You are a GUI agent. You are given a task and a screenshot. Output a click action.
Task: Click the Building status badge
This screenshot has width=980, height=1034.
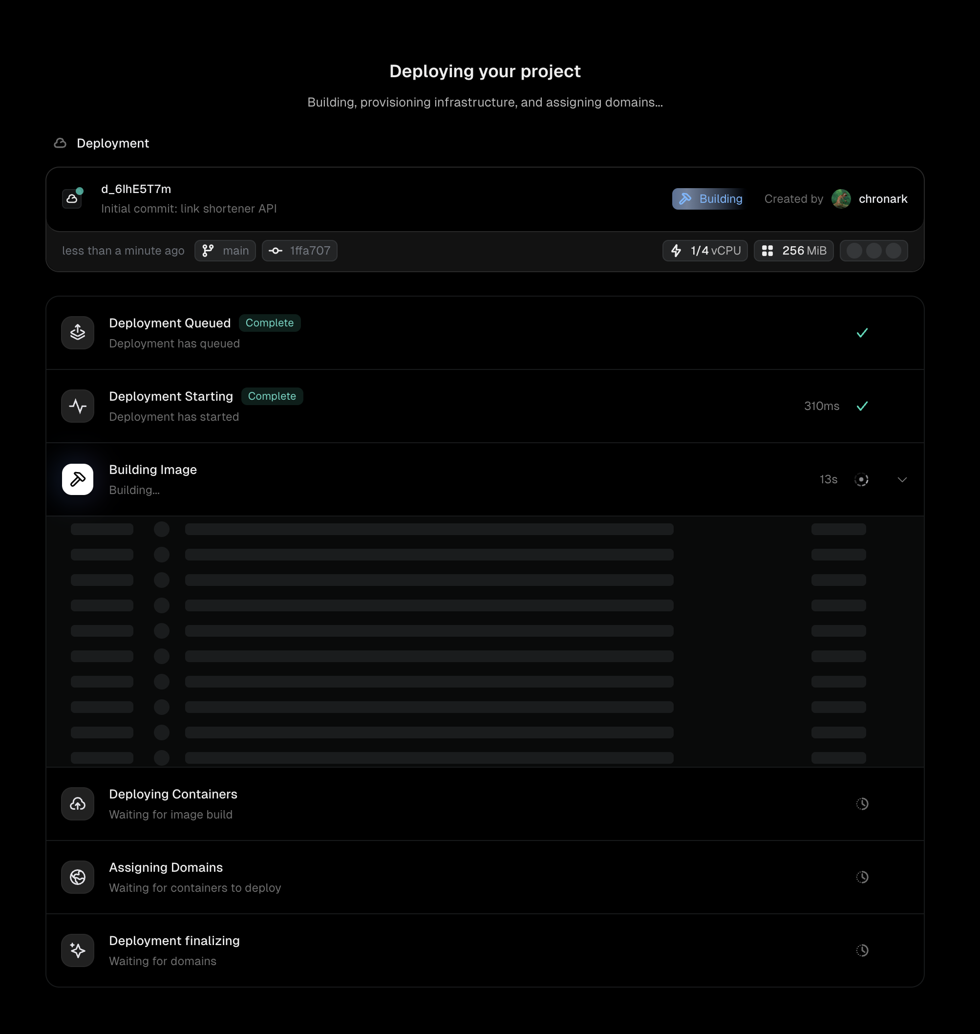click(709, 198)
